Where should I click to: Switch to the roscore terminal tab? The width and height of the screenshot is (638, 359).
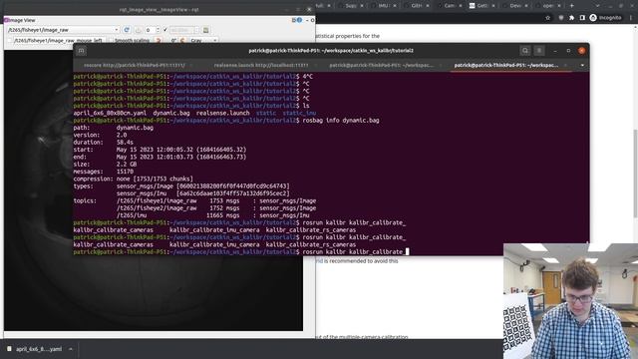click(x=135, y=65)
